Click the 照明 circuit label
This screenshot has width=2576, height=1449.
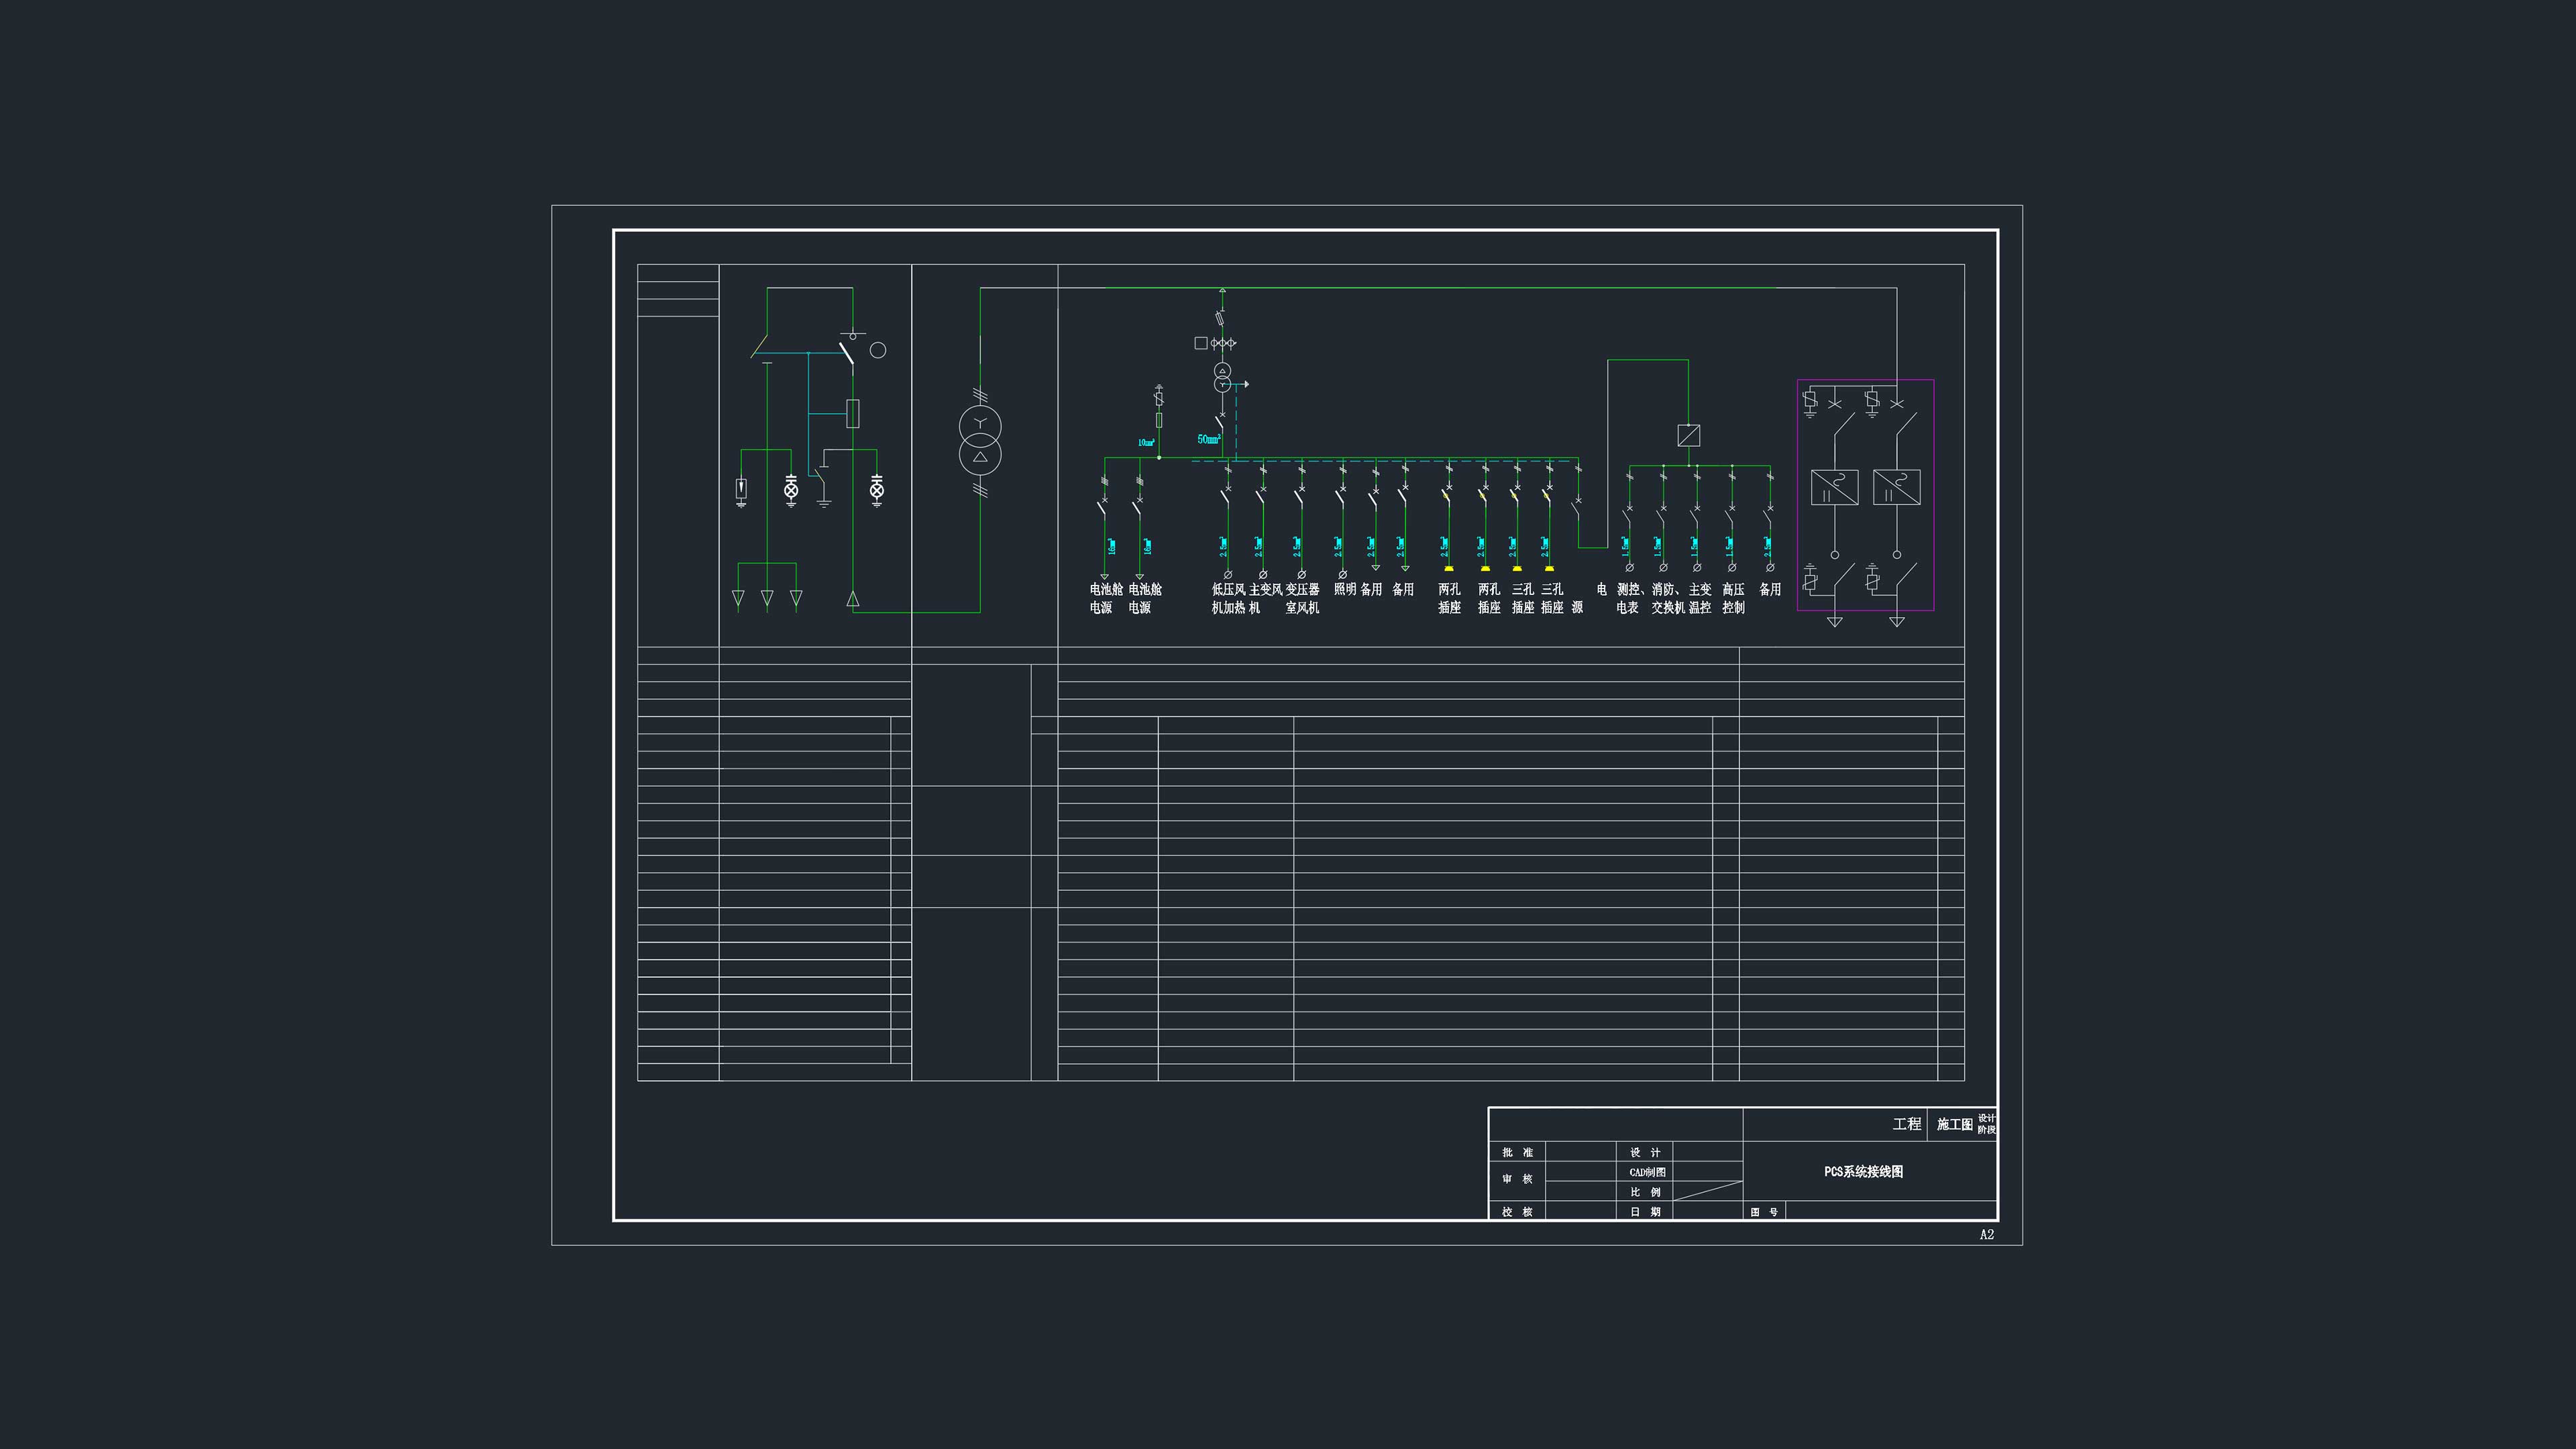pyautogui.click(x=1345, y=589)
